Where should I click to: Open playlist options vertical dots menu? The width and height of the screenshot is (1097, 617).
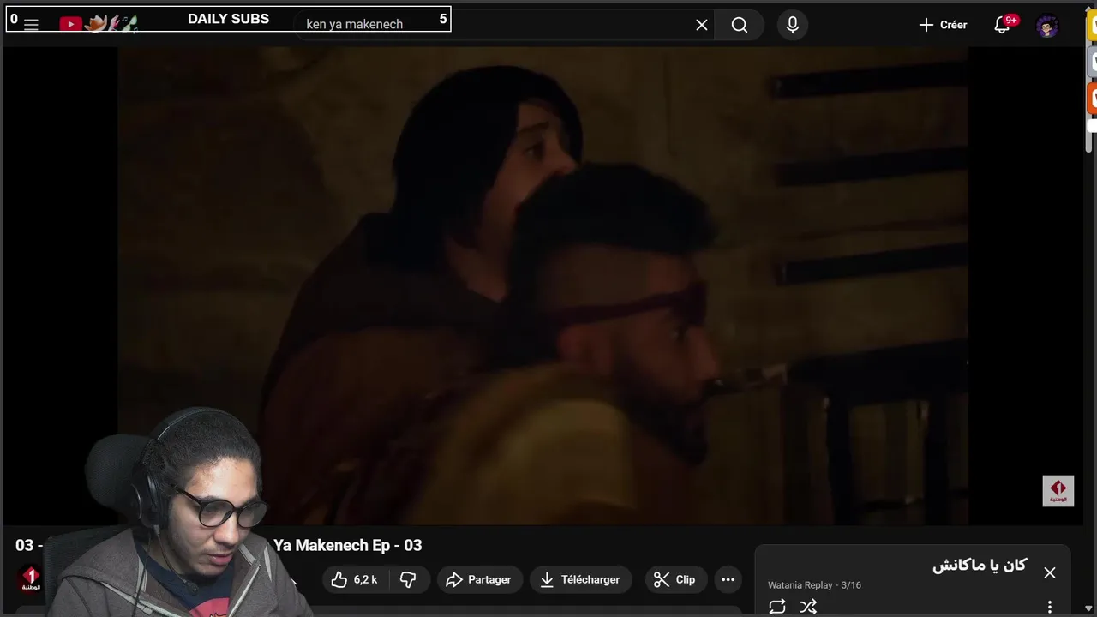tap(1050, 607)
